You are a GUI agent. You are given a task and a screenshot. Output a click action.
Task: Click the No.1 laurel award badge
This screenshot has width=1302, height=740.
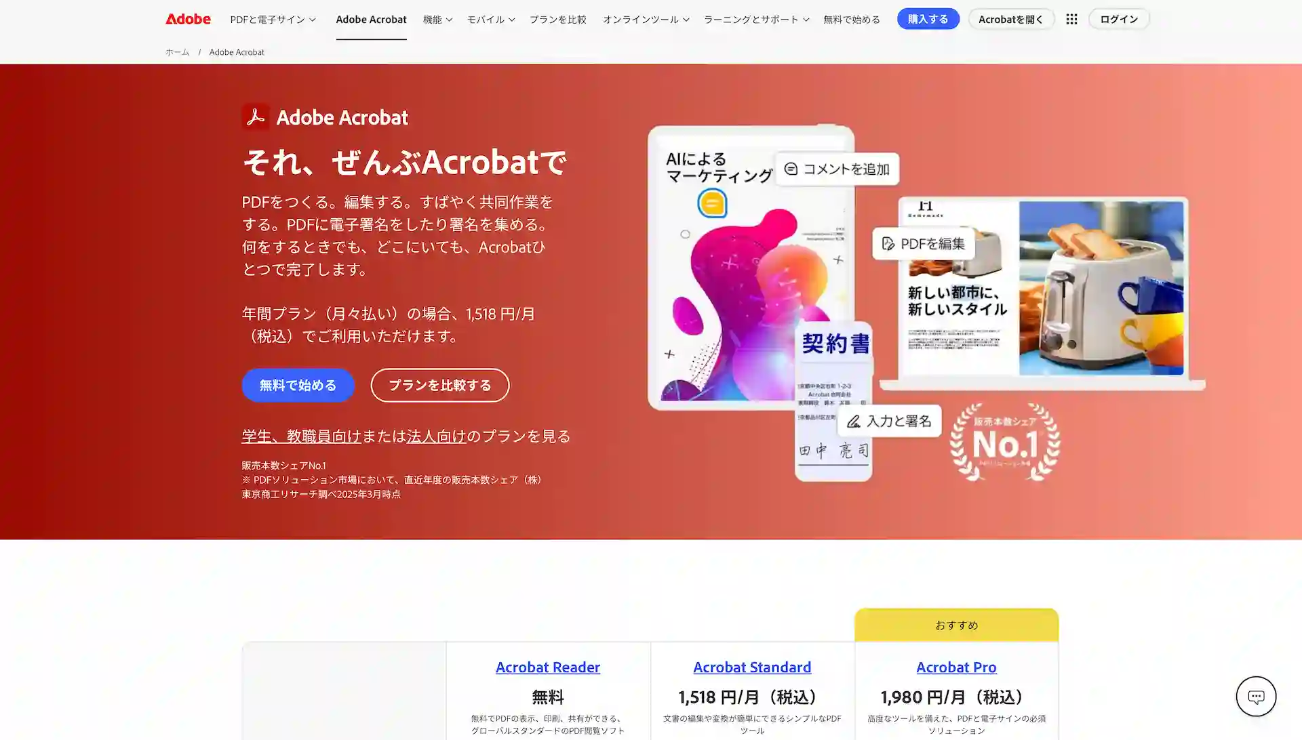pyautogui.click(x=1005, y=443)
